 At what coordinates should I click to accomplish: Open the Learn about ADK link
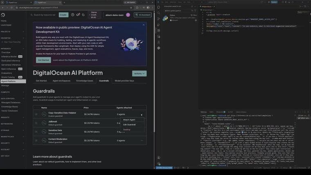point(75,60)
